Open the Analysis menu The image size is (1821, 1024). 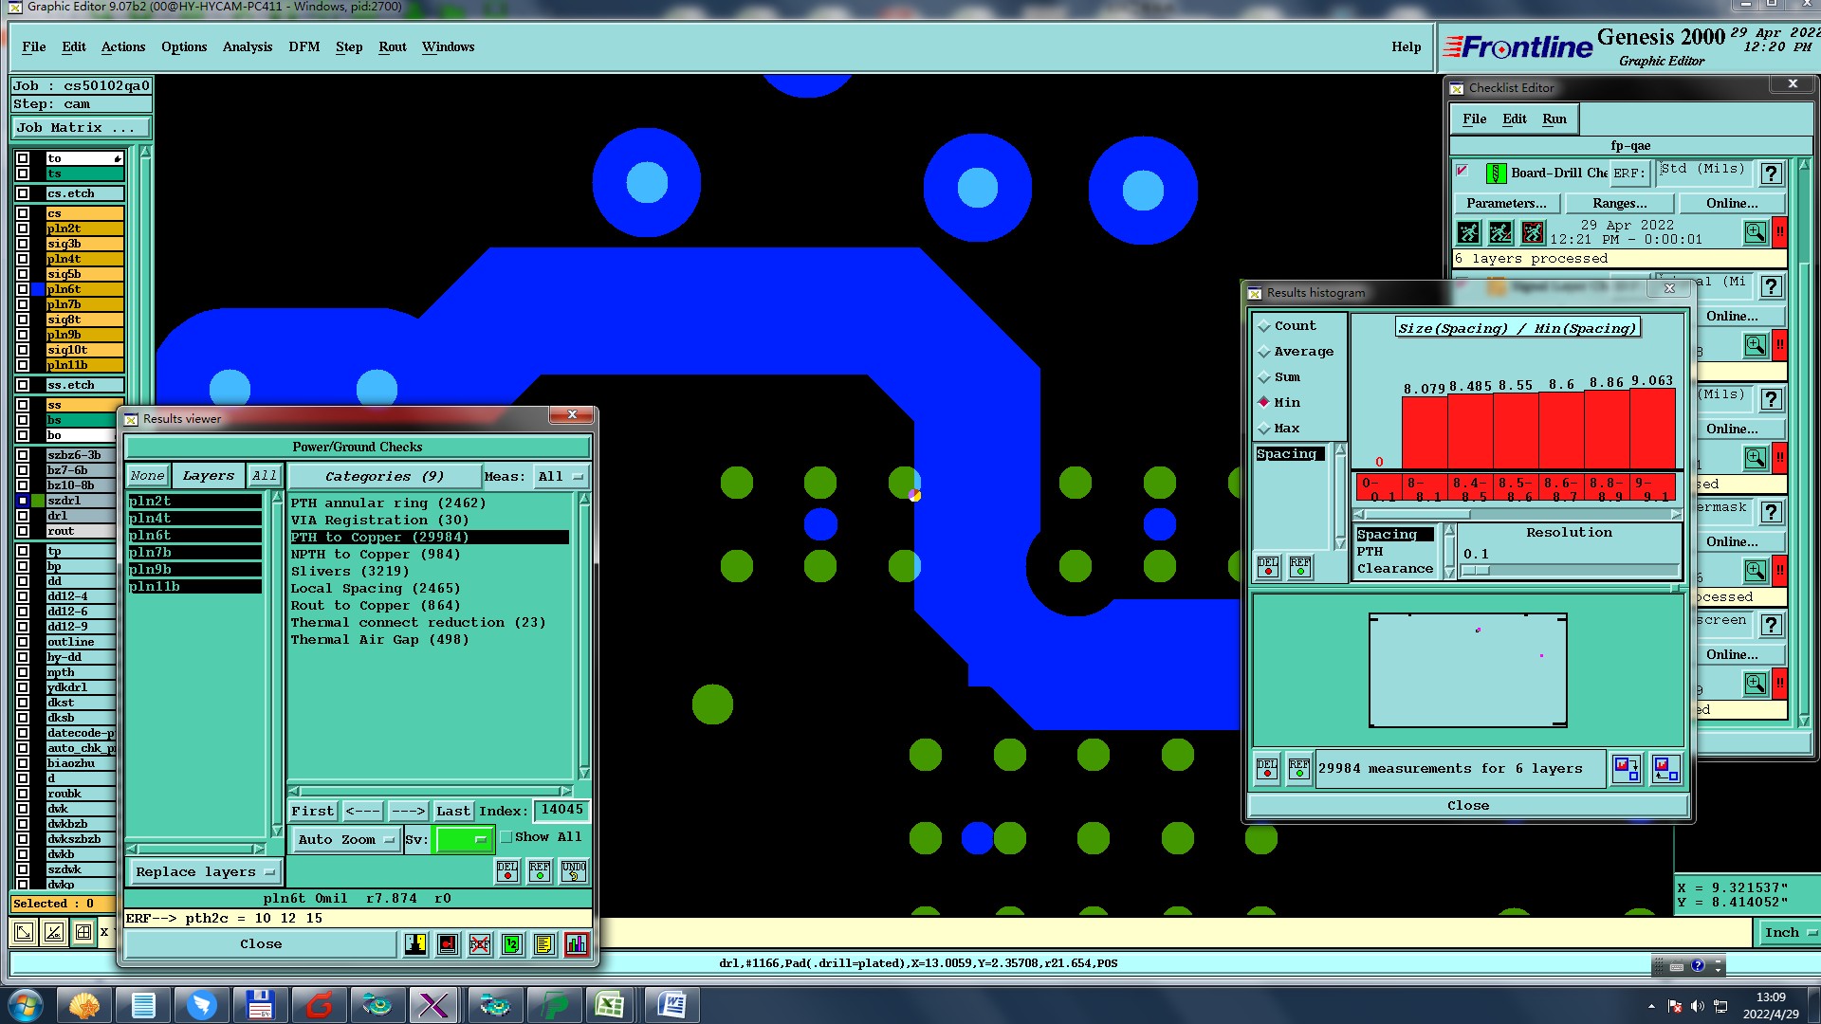(247, 46)
